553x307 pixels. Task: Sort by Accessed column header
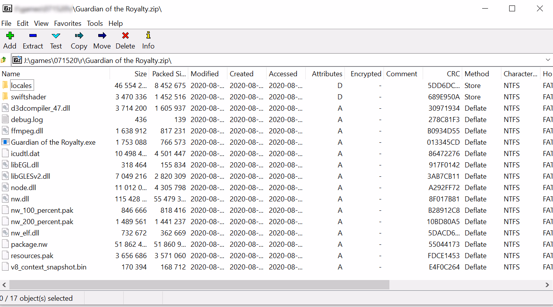point(286,74)
